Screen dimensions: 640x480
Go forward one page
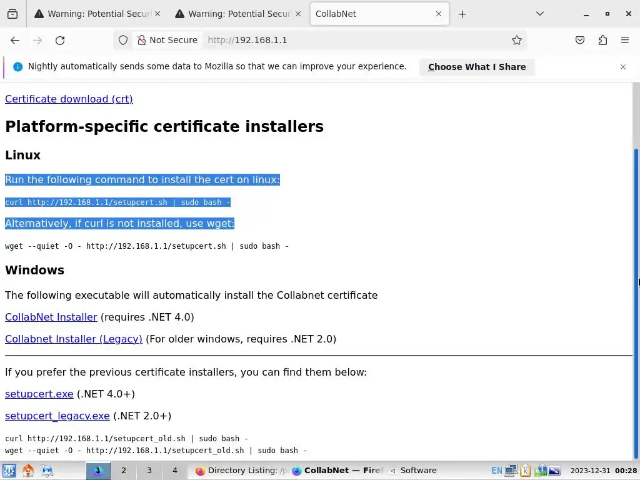click(x=37, y=40)
